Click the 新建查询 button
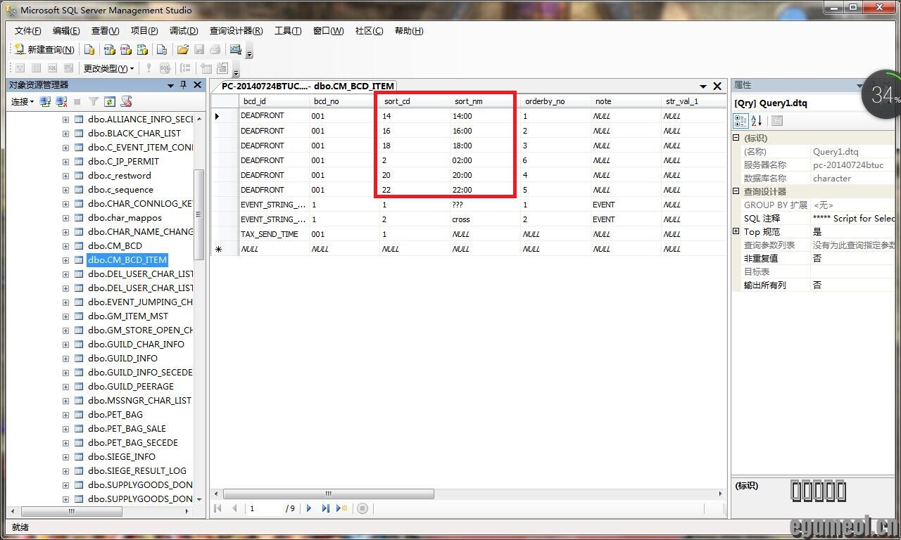Screen dimensions: 901x540 coord(44,50)
